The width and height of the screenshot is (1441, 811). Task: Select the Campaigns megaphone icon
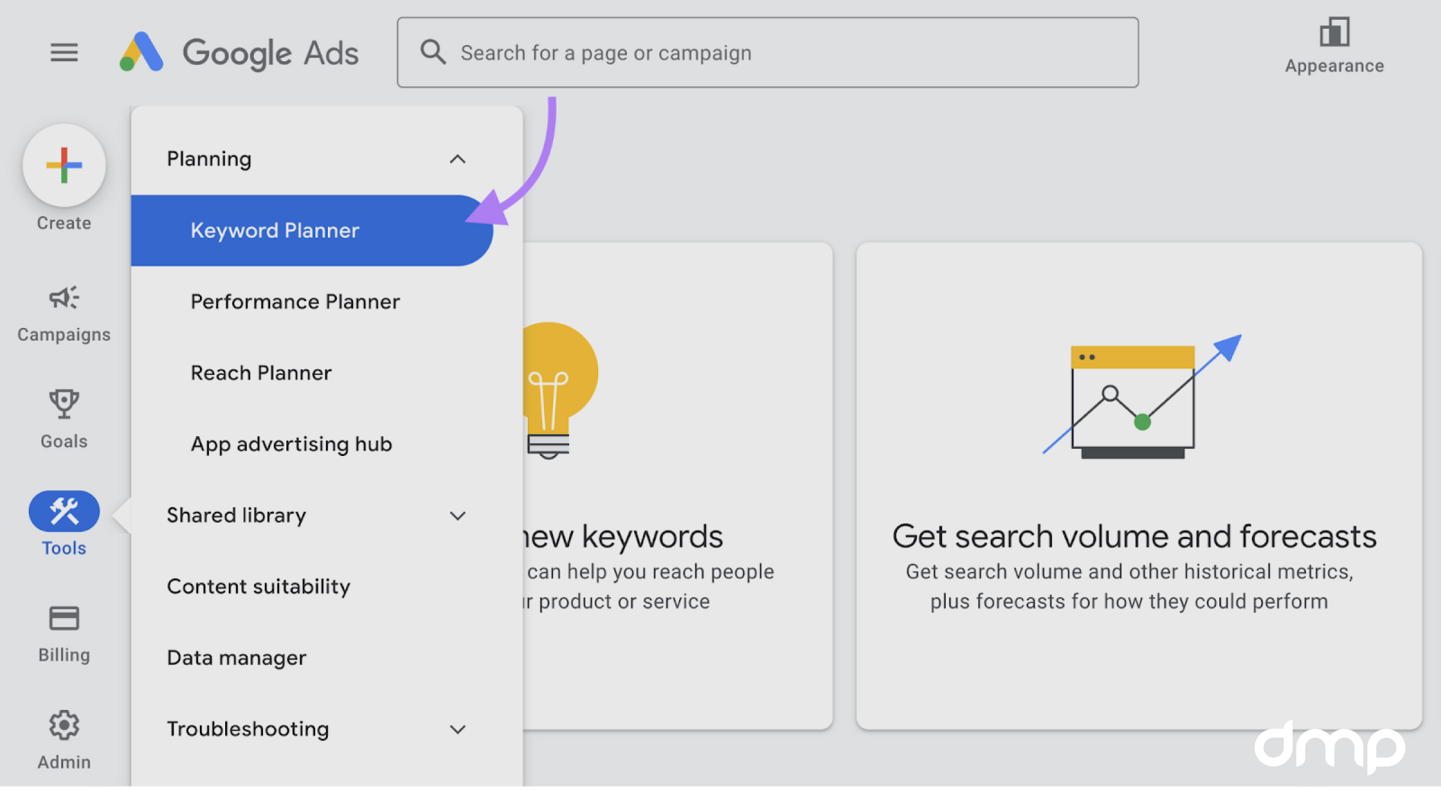pos(64,297)
